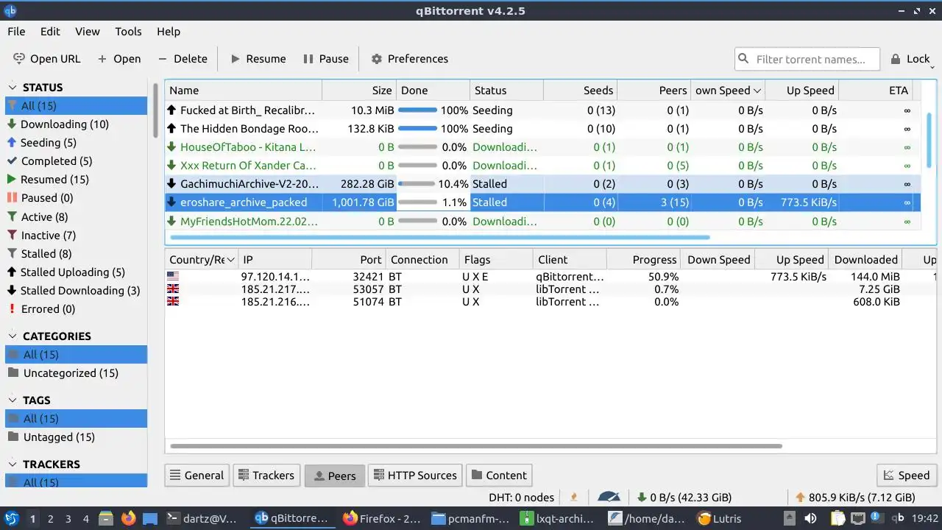Image resolution: width=942 pixels, height=530 pixels.
Task: Click the Open torrent plus button
Action: pyautogui.click(x=118, y=59)
